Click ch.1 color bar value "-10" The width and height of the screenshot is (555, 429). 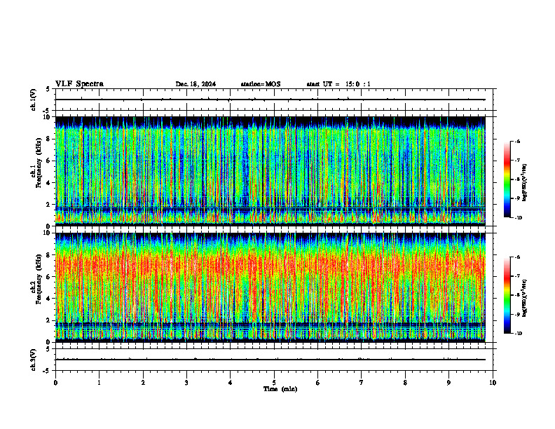coord(519,218)
